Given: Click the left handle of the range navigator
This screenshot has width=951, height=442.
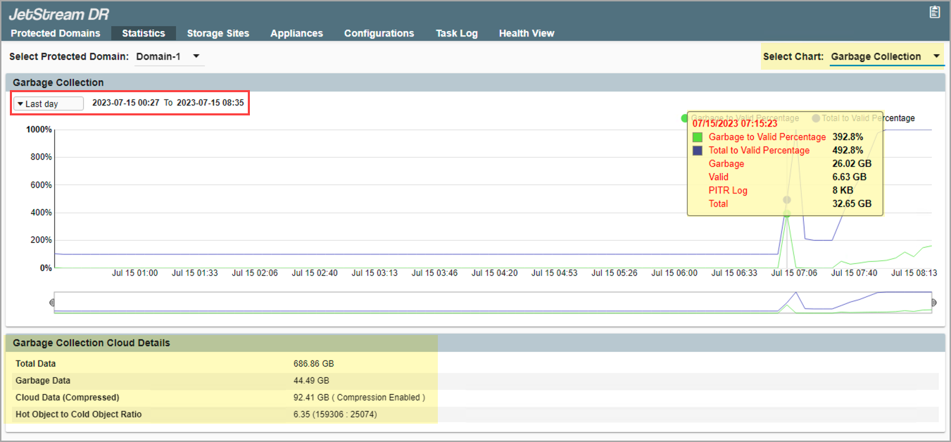Looking at the screenshot, I should click(x=52, y=303).
